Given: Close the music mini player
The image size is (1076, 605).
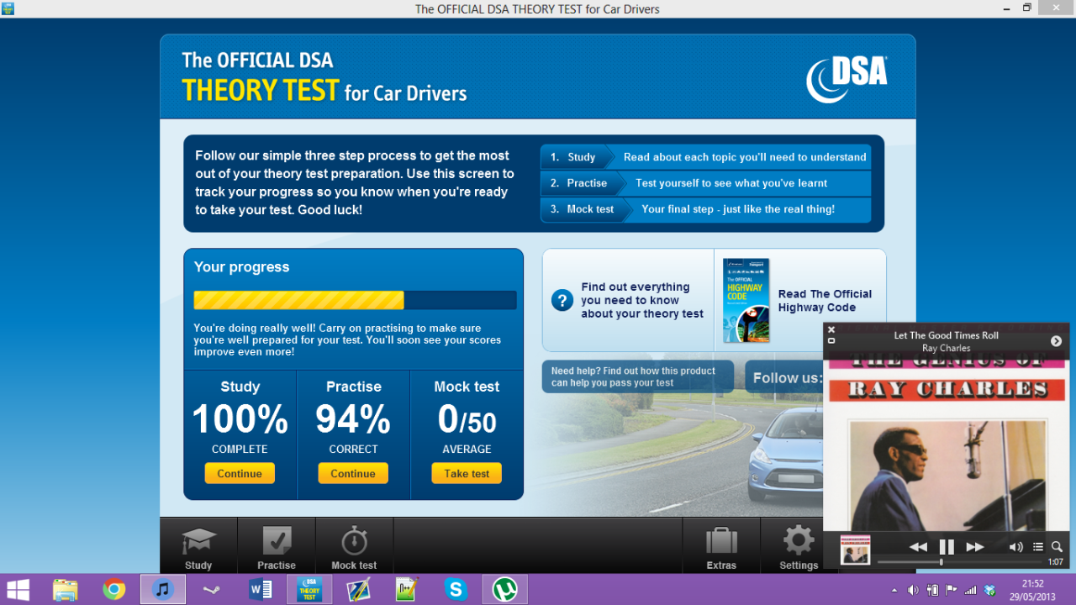Looking at the screenshot, I should click(x=831, y=329).
